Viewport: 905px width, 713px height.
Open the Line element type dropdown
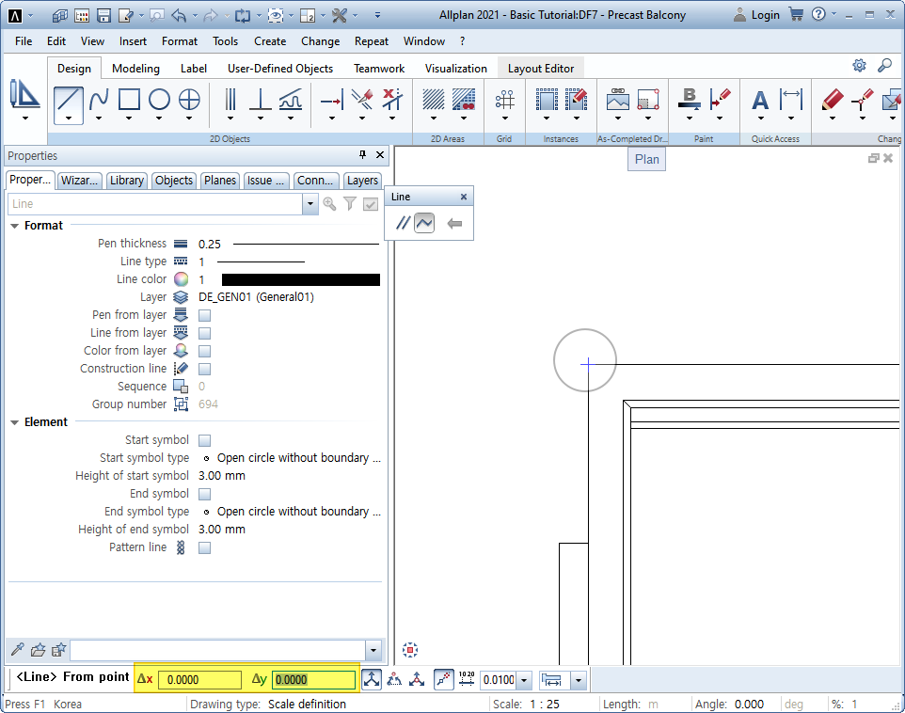(310, 204)
